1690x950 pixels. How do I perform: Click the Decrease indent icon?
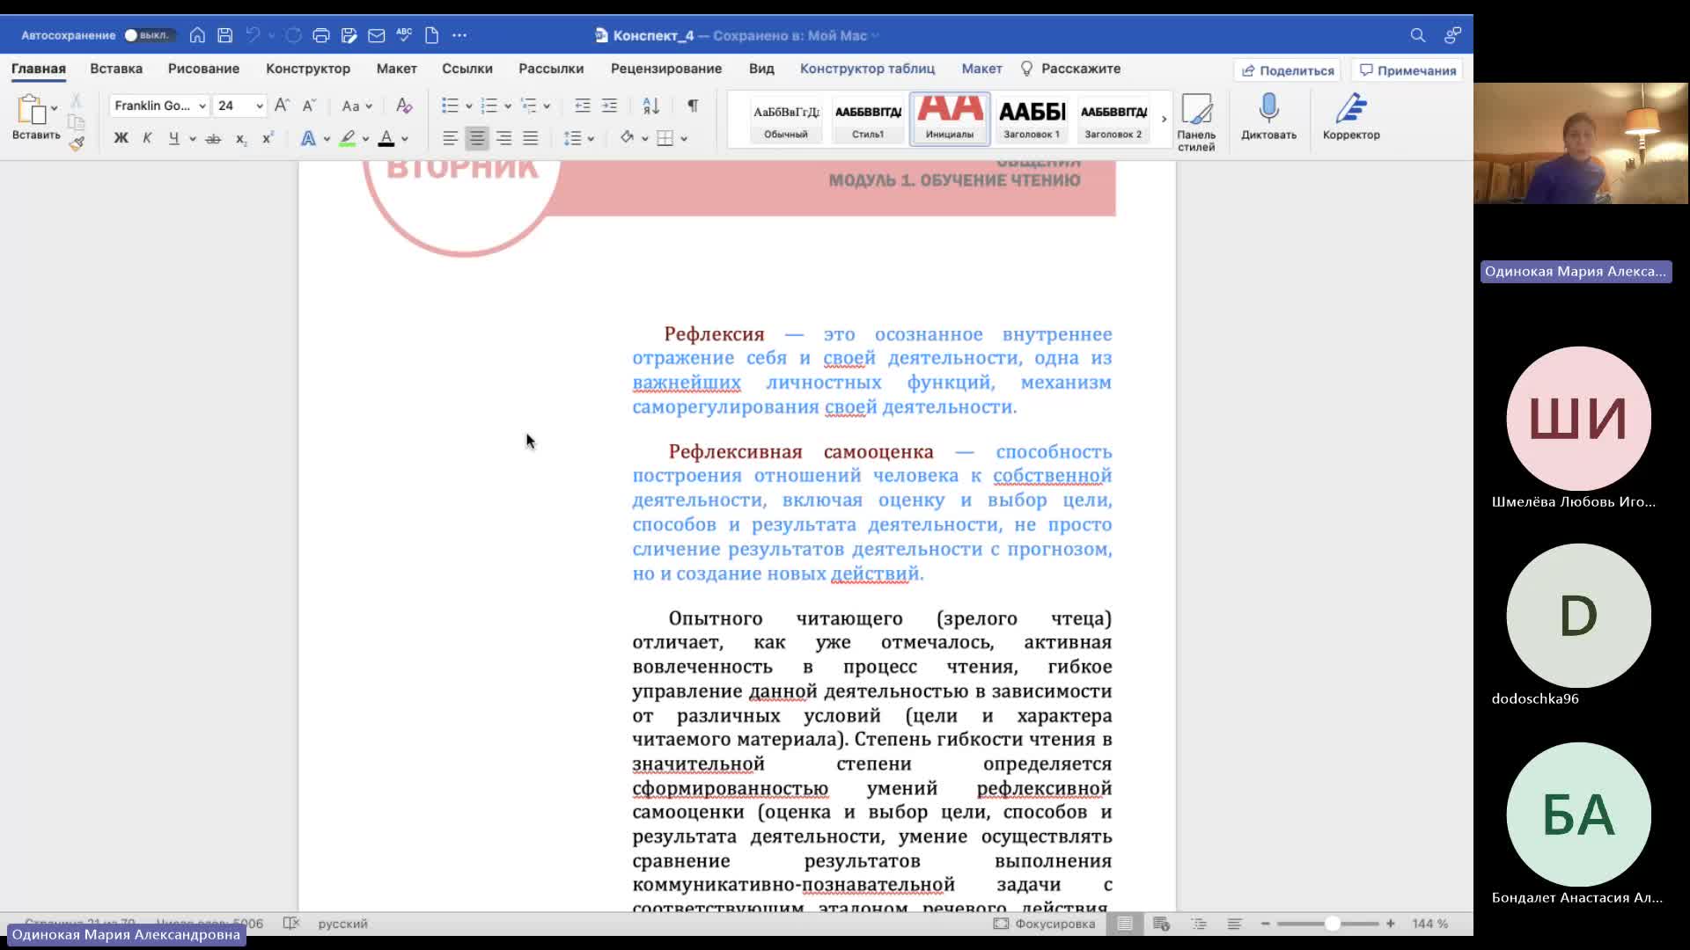point(583,106)
